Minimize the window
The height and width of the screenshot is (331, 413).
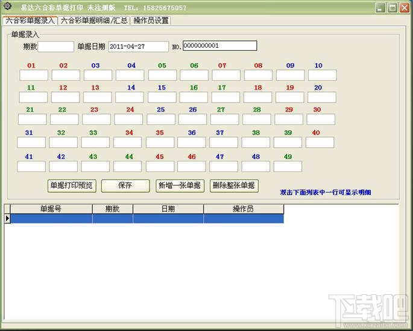pos(380,8)
